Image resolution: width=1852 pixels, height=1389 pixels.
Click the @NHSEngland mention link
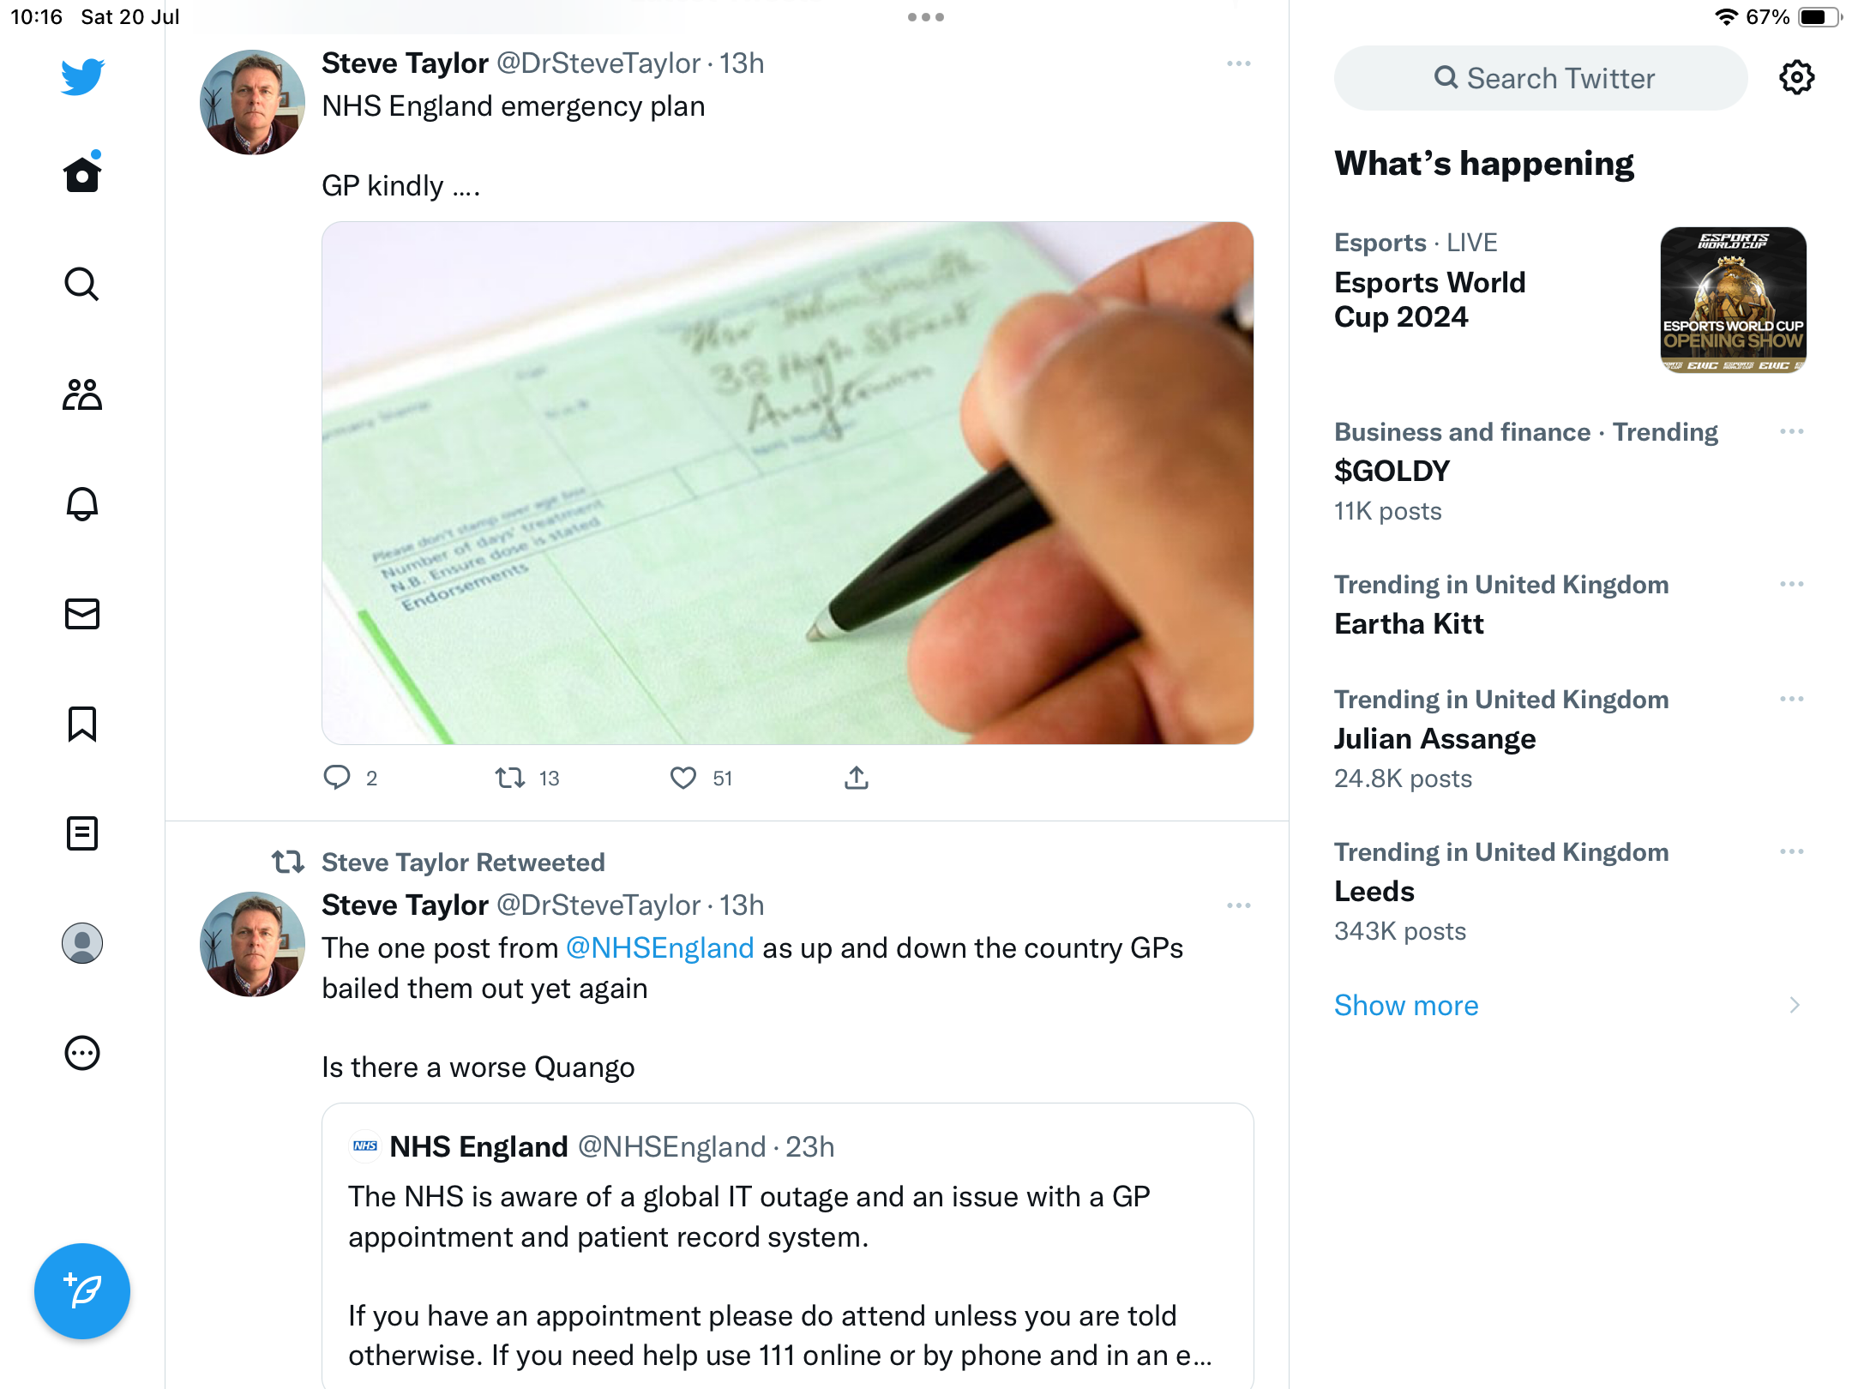[659, 948]
